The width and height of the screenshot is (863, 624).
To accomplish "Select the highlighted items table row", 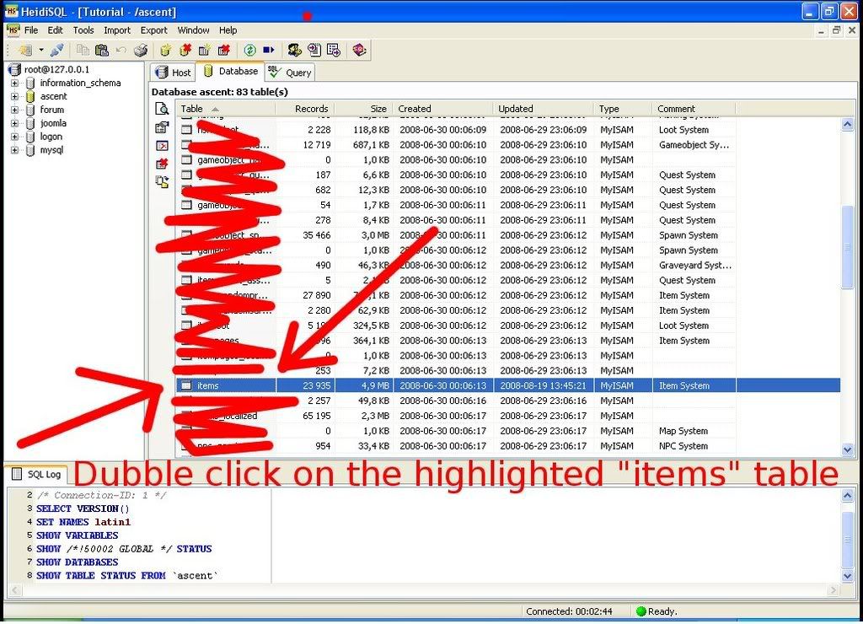I will coord(508,385).
